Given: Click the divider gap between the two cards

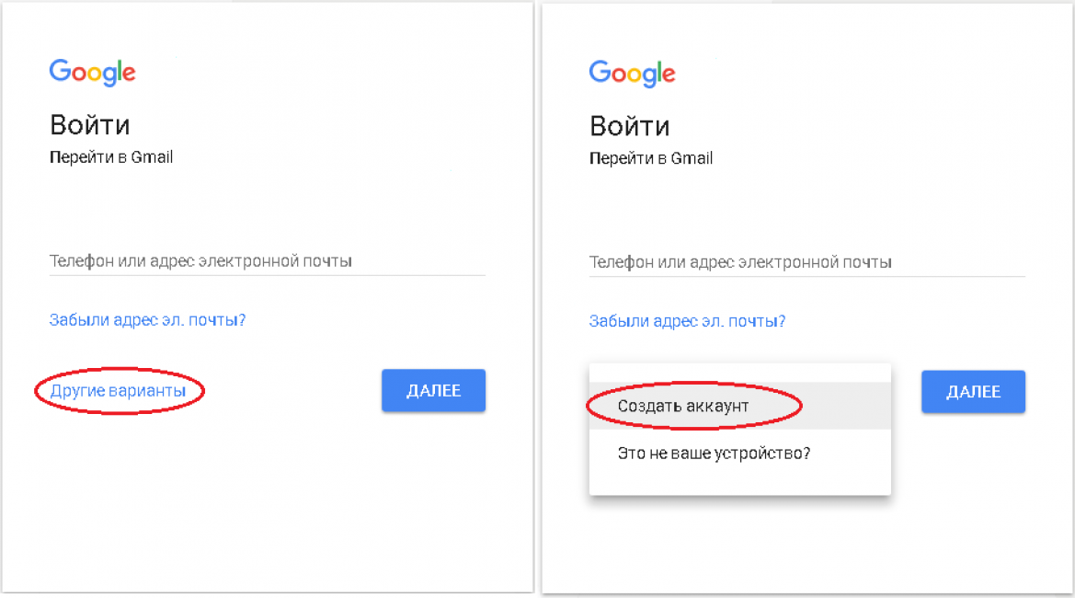Looking at the screenshot, I should tap(537, 299).
